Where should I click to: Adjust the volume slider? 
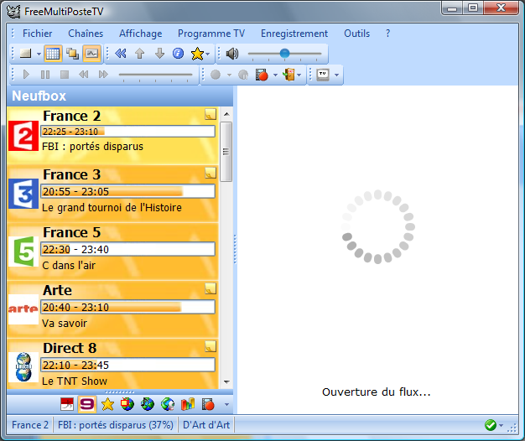coord(284,54)
